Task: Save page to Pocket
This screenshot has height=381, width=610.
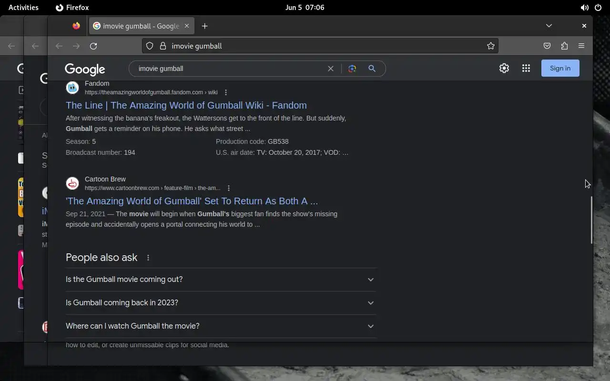Action: tap(547, 46)
